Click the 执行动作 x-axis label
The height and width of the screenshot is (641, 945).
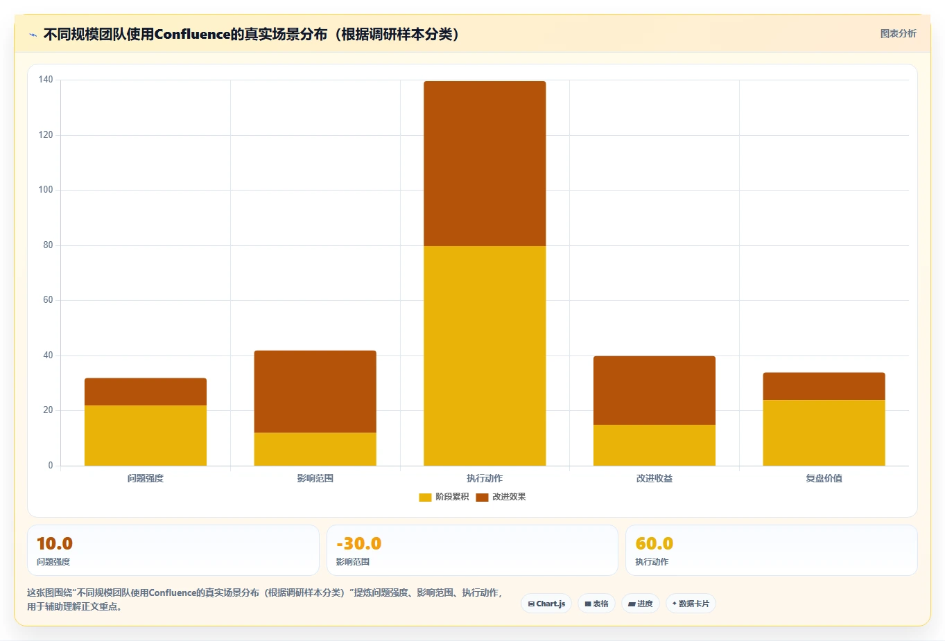coord(485,478)
